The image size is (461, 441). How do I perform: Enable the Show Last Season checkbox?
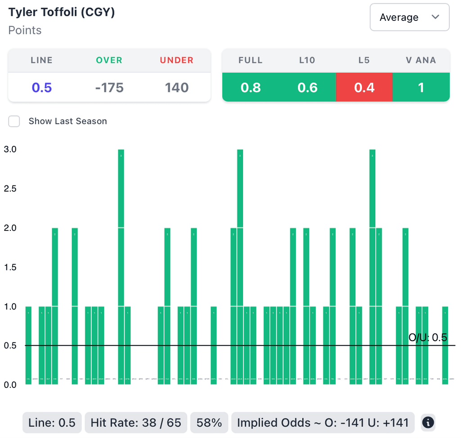14,121
